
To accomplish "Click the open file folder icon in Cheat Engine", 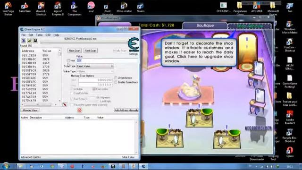I will [x=29, y=41].
